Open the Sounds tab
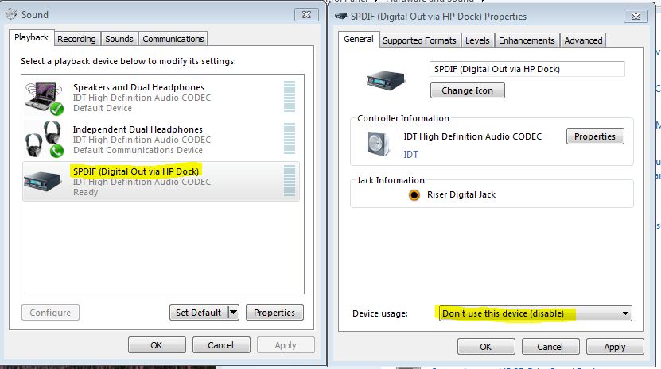Image resolution: width=661 pixels, height=369 pixels. pyautogui.click(x=119, y=39)
